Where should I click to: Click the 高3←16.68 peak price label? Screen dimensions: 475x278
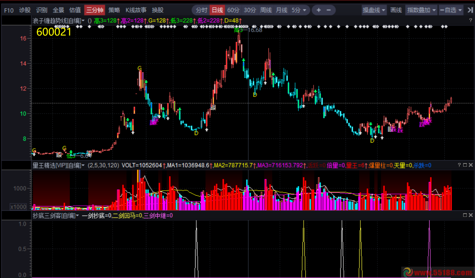pos(248,30)
